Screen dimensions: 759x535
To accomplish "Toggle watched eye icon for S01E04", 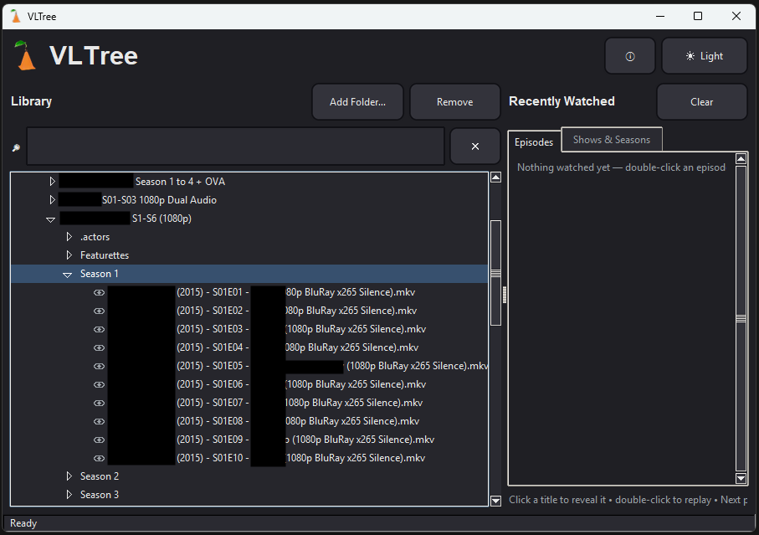I will tap(100, 347).
